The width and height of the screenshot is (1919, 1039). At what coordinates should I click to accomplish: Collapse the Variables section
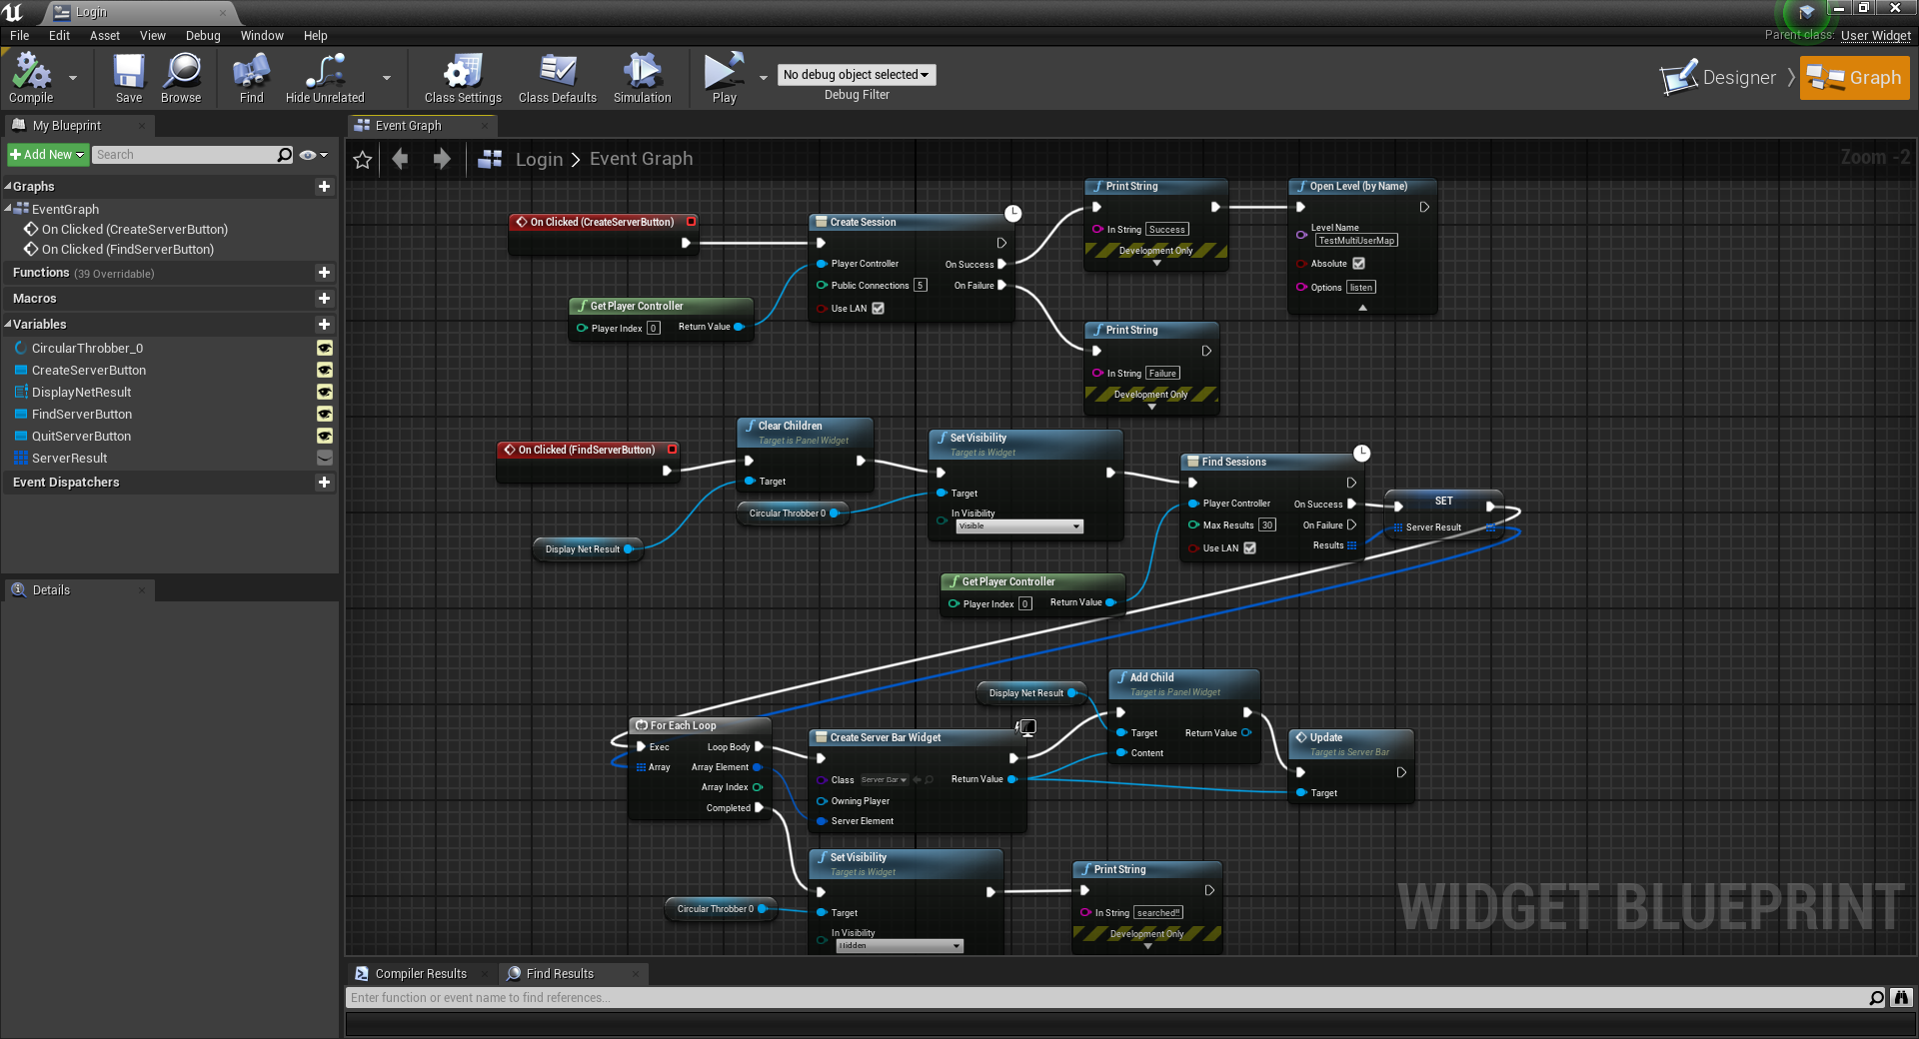point(8,325)
